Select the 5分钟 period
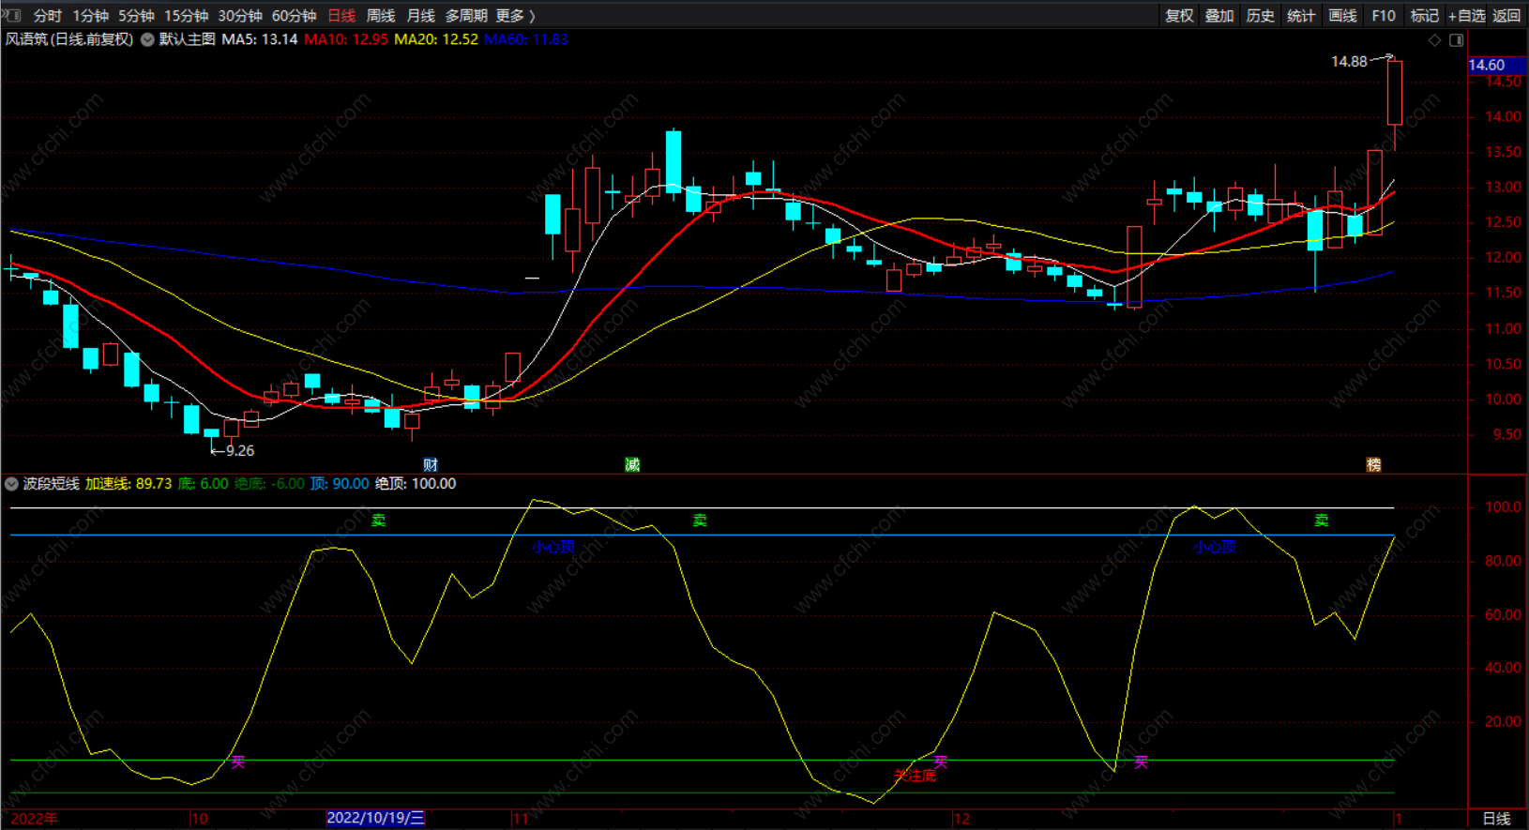 136,16
